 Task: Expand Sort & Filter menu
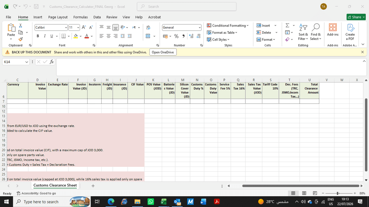[303, 32]
